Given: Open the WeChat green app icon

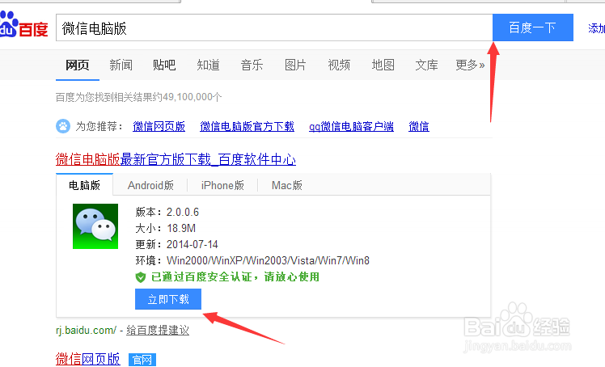Looking at the screenshot, I should (x=95, y=226).
